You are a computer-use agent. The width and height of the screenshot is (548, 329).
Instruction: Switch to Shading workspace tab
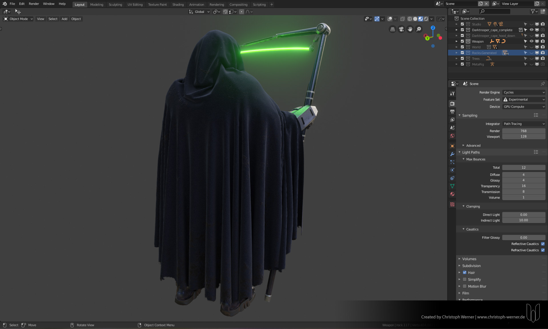(178, 5)
